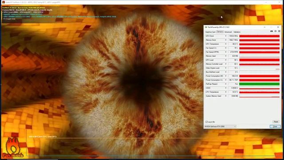The height and width of the screenshot is (160, 284).
Task: Click the Fan Speed RPM value field
Action: click(x=233, y=52)
